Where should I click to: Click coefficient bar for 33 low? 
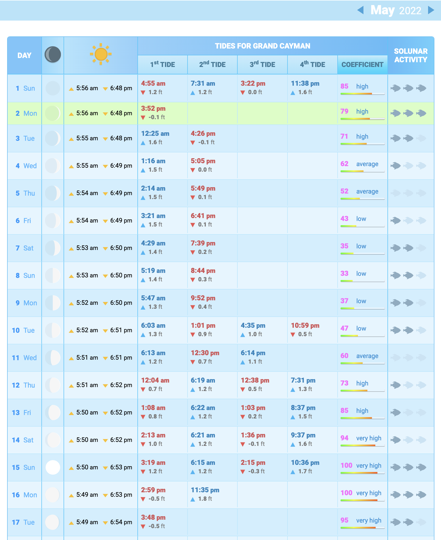(x=362, y=281)
